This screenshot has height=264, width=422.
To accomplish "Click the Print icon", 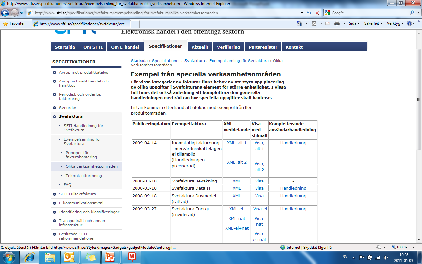I will (337, 23).
